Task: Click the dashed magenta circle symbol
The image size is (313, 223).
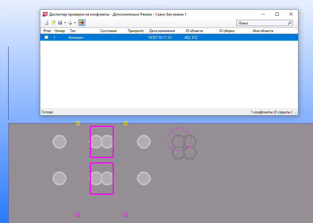Action: click(179, 140)
